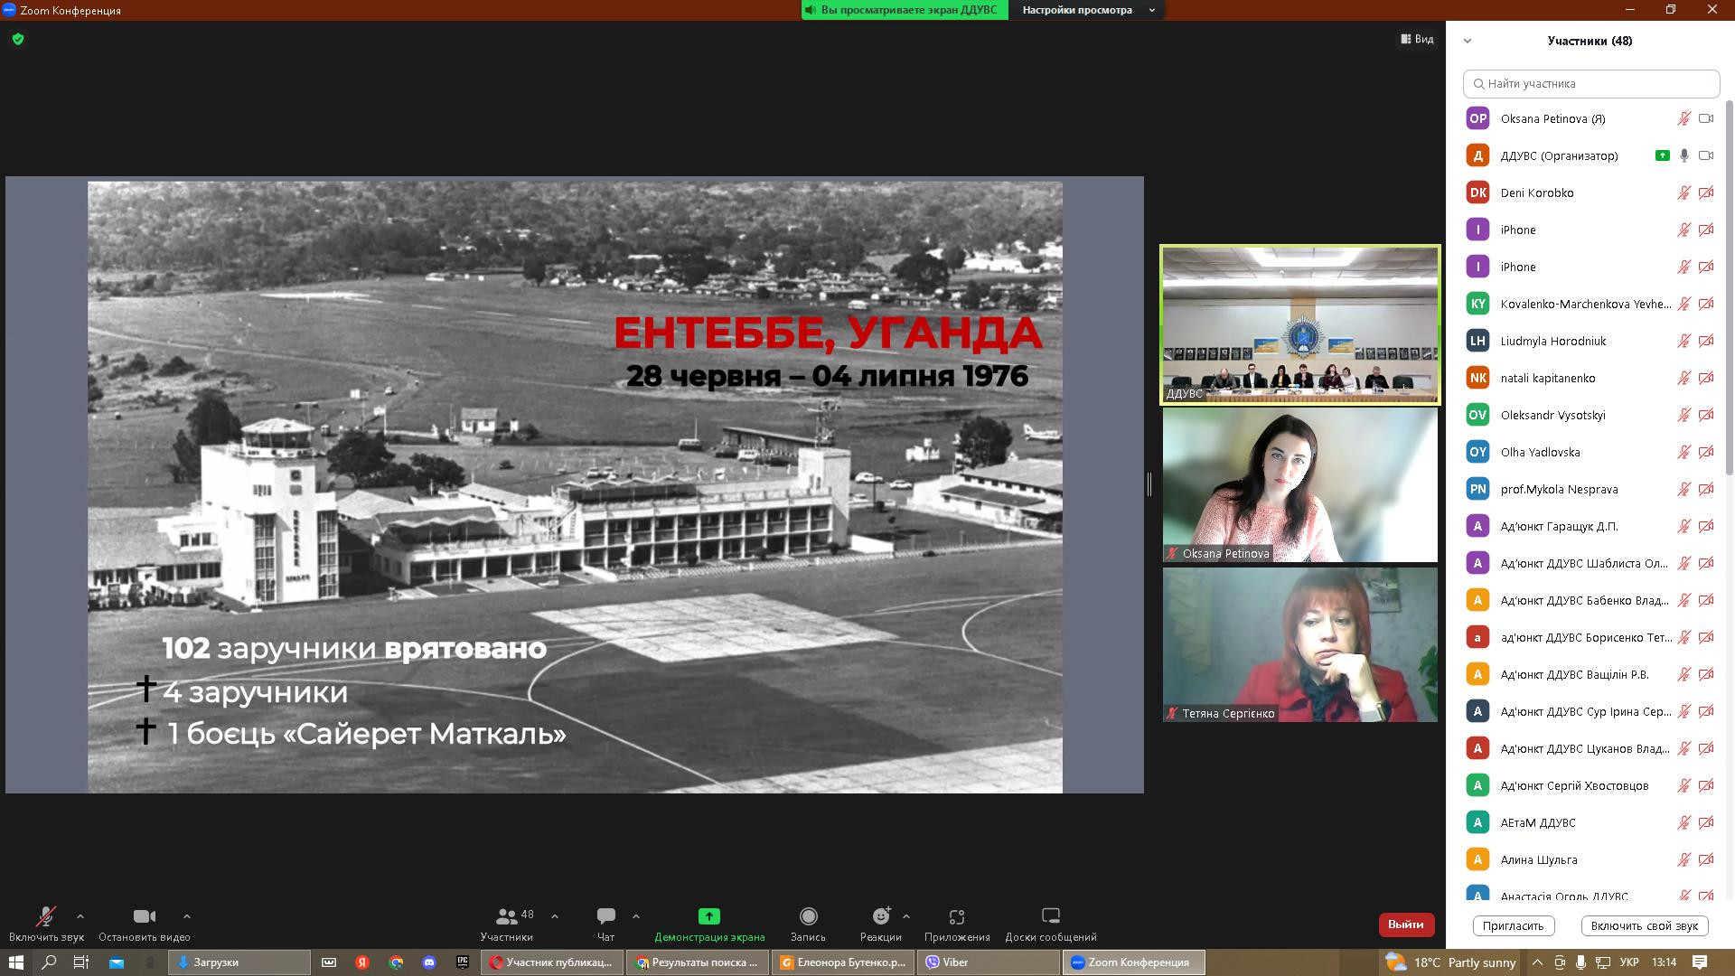The image size is (1735, 976).
Task: Click the green Share Screen icon
Action: 709,916
